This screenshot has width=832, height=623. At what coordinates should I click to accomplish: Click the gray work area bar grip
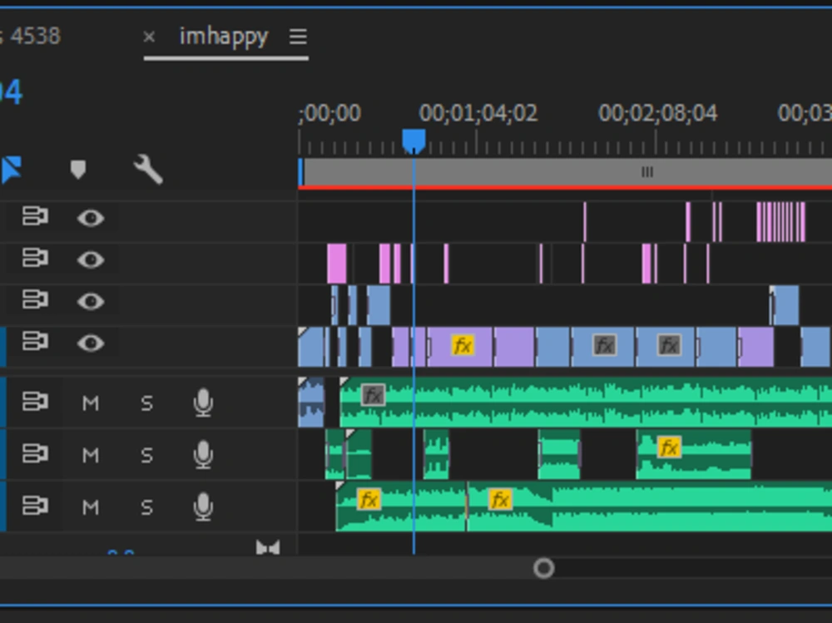coord(646,172)
